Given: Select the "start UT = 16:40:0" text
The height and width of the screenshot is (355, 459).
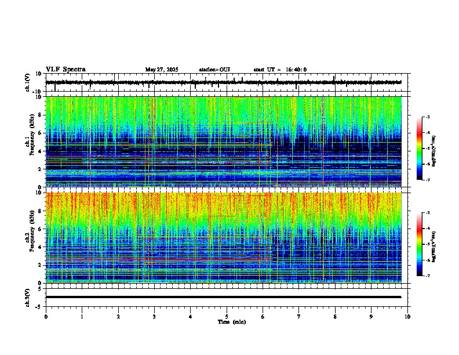Looking at the screenshot, I should 280,70.
